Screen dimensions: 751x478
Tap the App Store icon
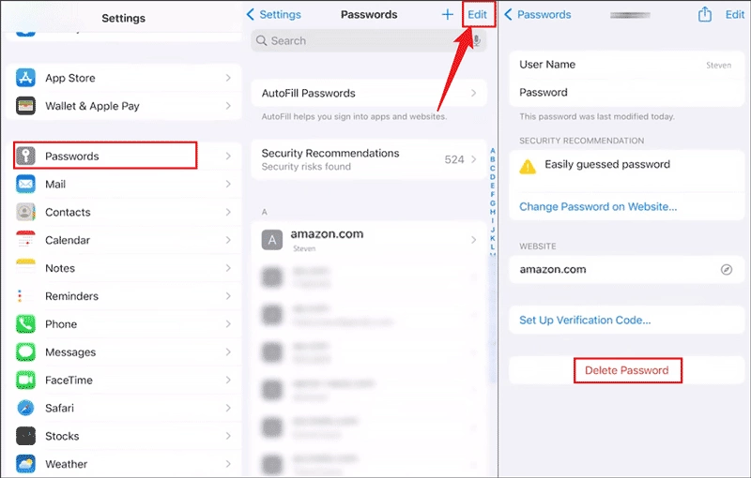(26, 79)
